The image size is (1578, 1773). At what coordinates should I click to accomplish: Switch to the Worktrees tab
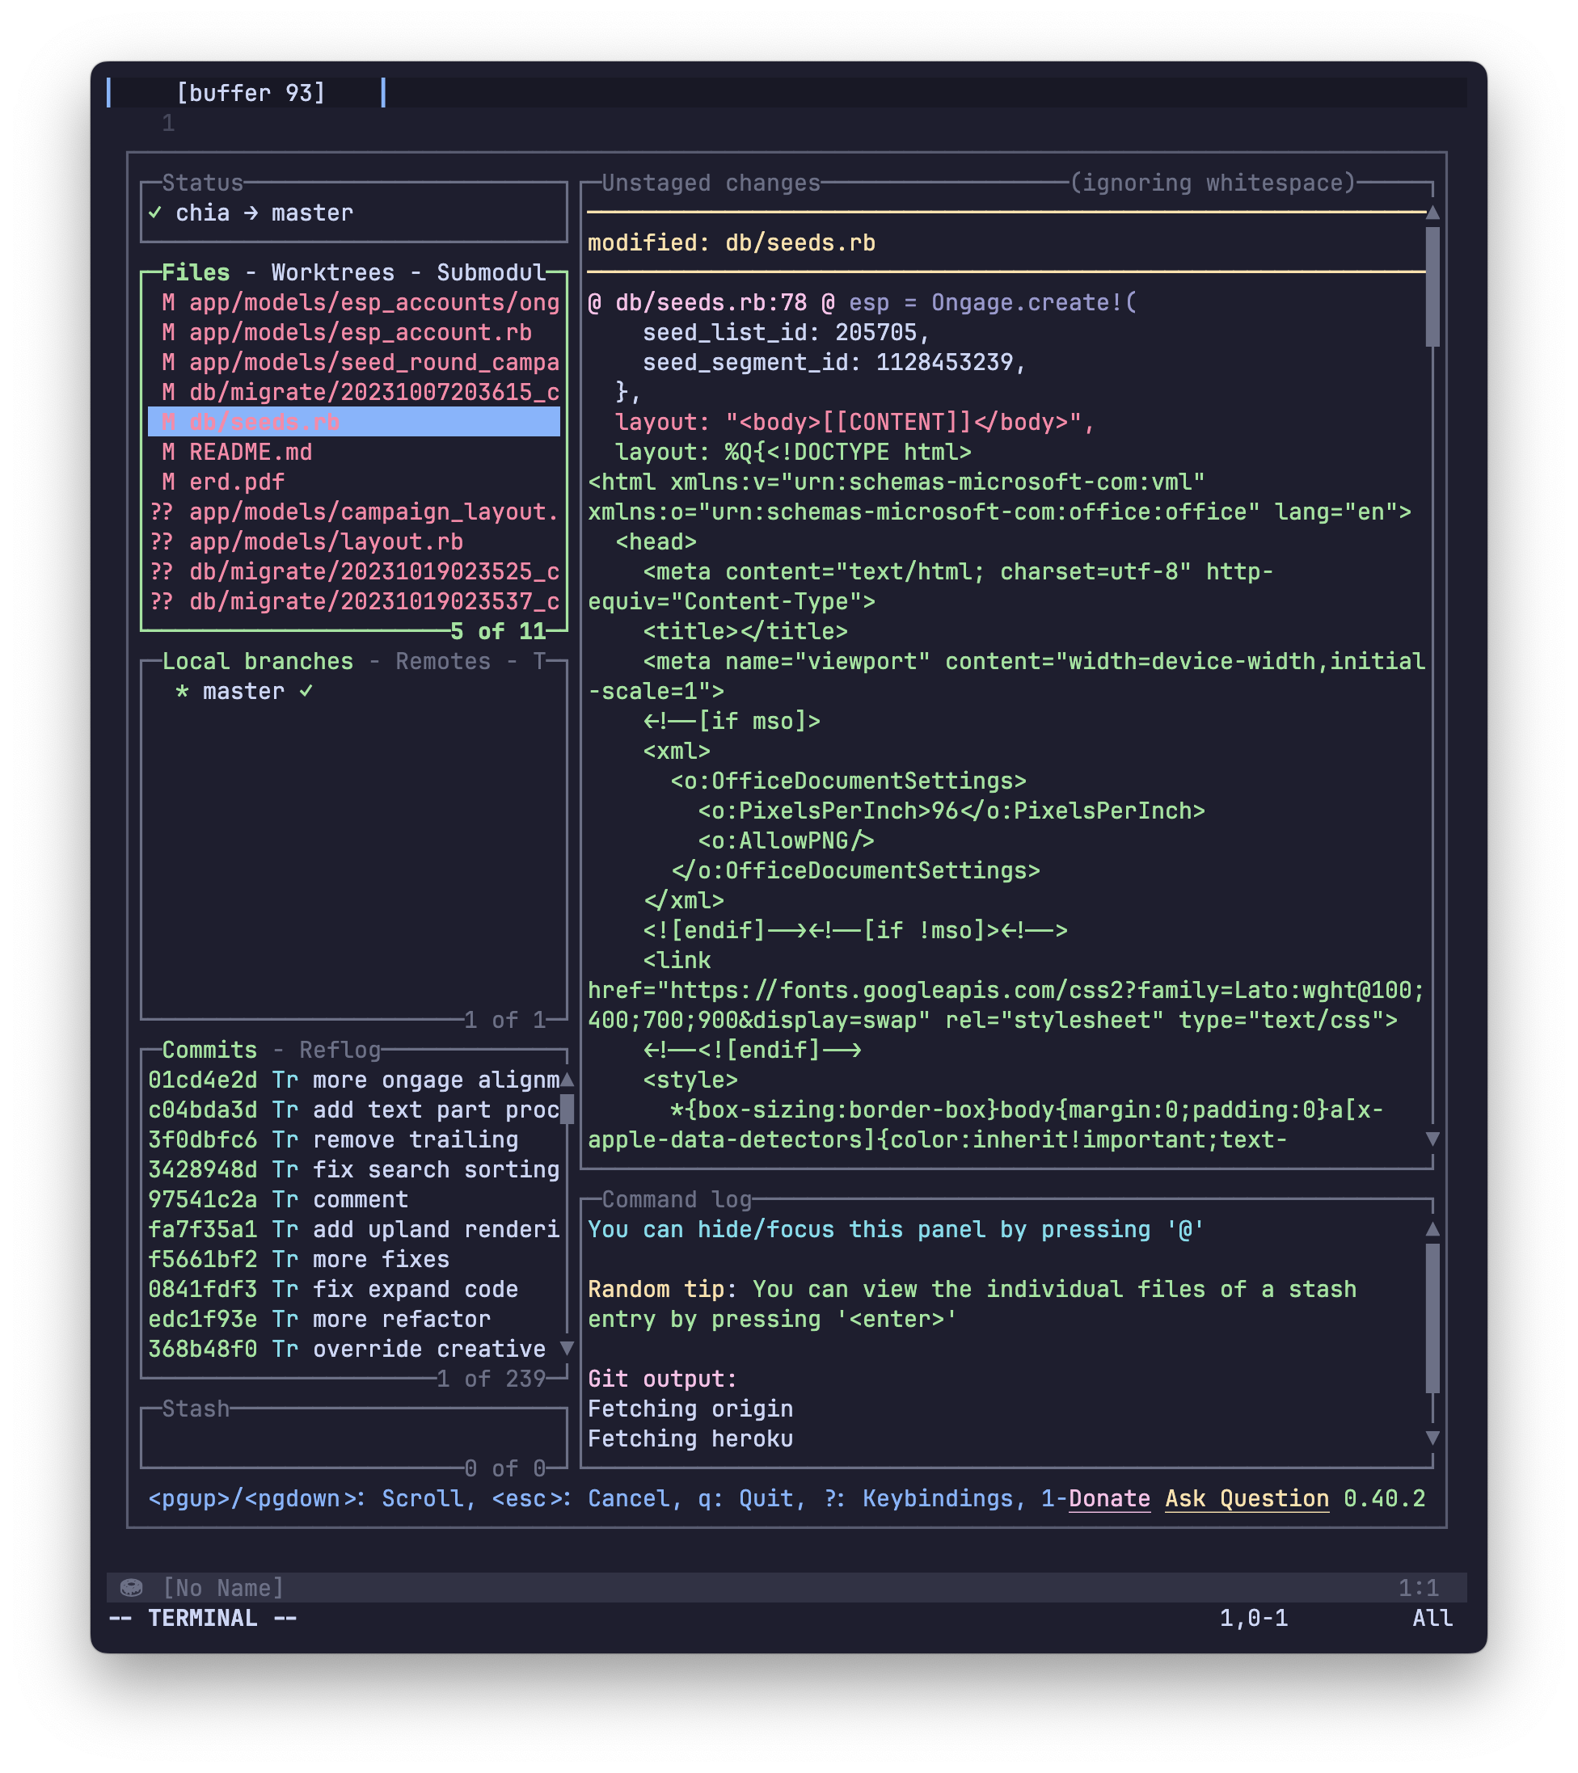332,272
